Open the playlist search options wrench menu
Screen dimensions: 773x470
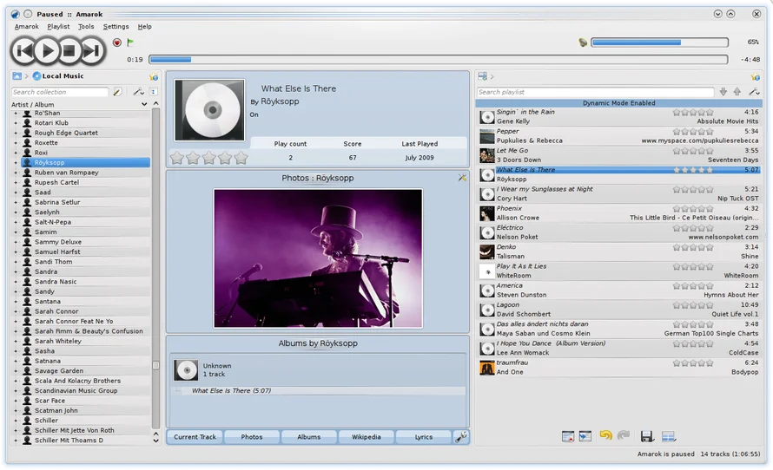754,92
